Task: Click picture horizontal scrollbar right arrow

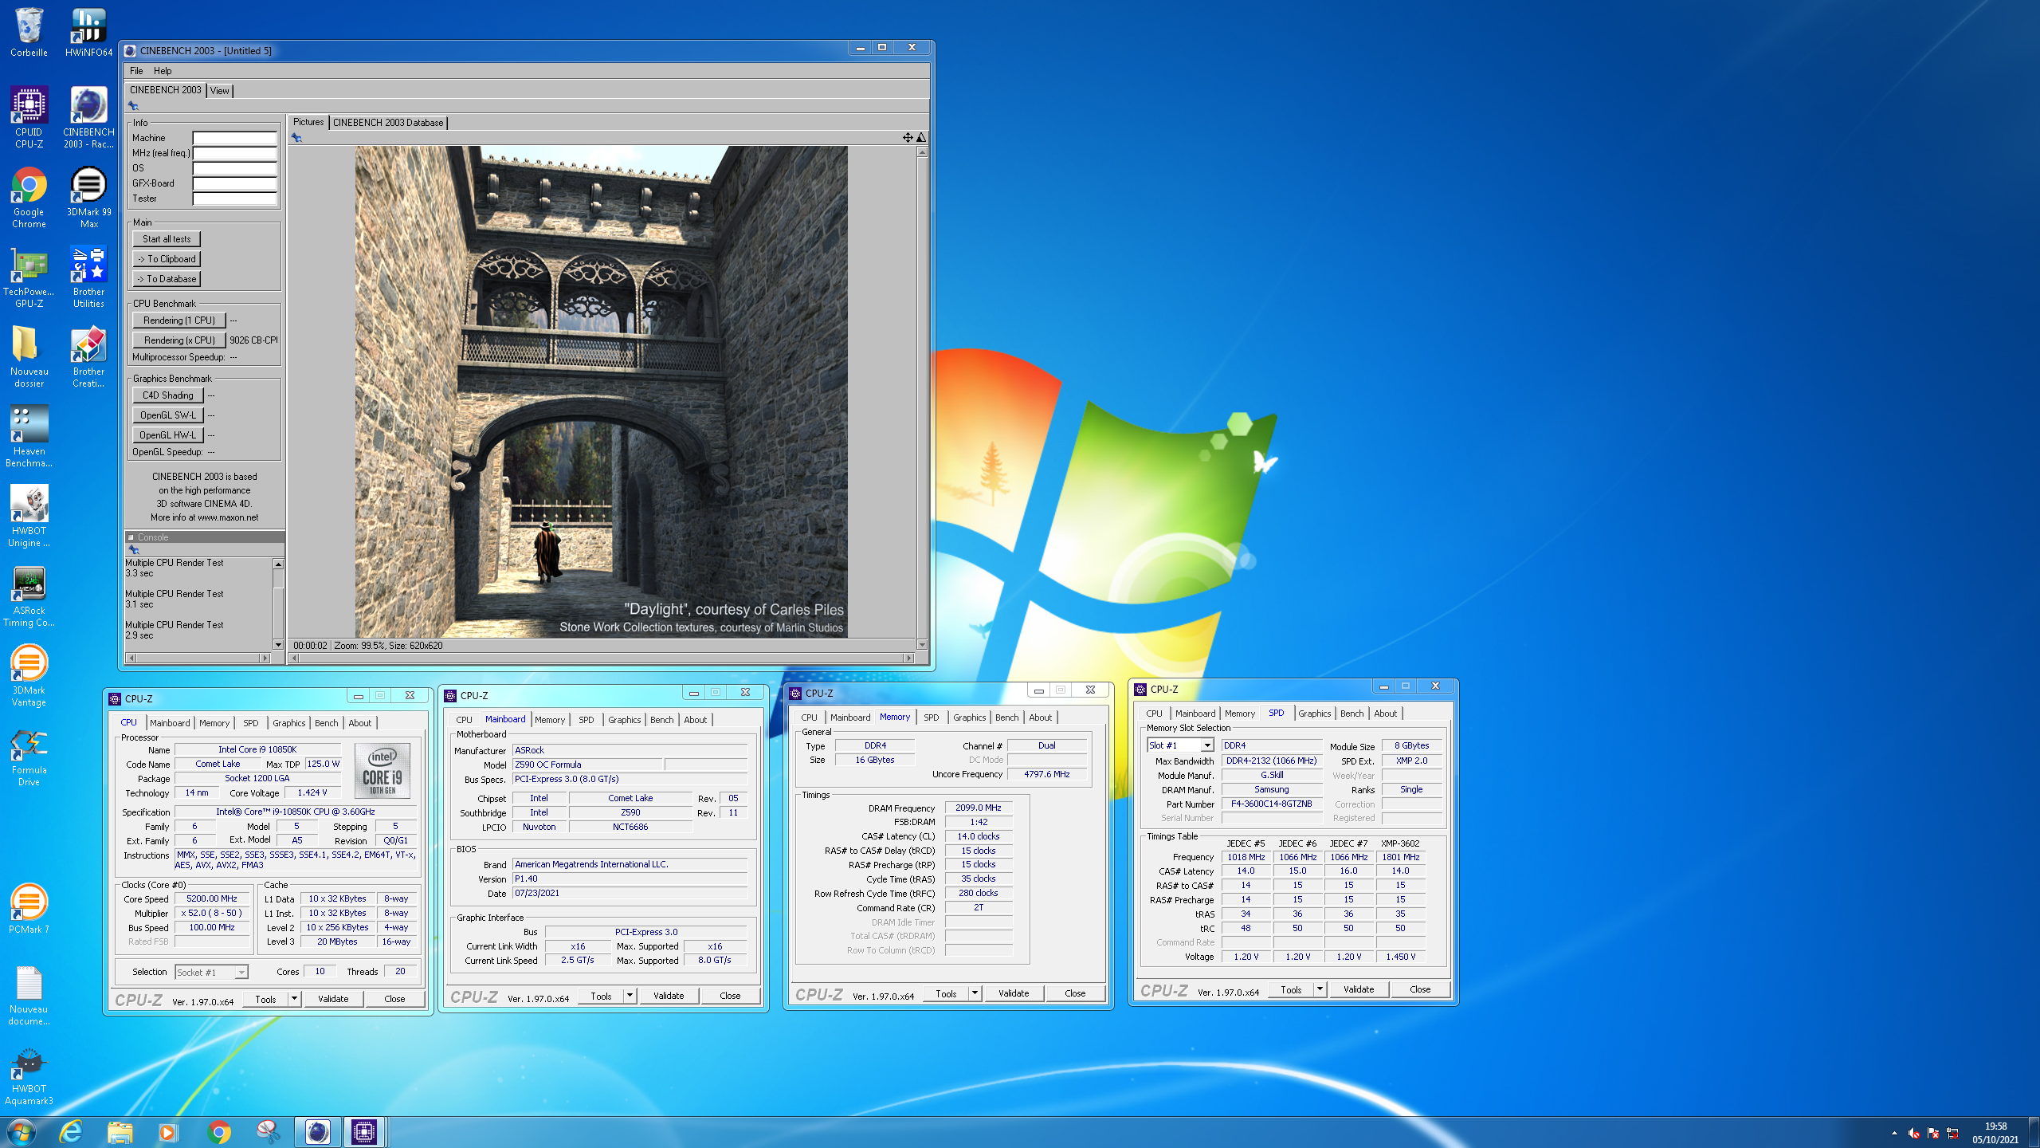Action: (908, 658)
